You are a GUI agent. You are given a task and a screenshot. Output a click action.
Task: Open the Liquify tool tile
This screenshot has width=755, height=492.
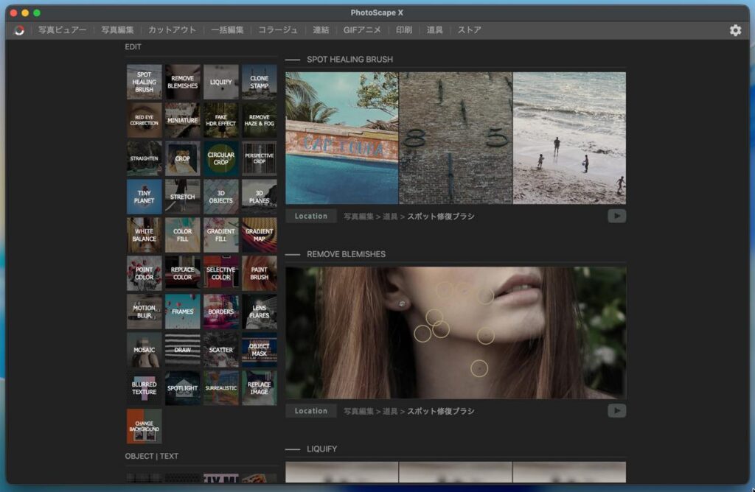[221, 82]
